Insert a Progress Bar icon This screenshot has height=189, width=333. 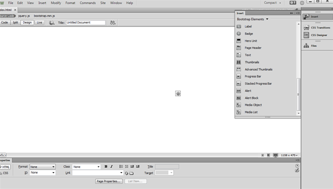(x=239, y=76)
